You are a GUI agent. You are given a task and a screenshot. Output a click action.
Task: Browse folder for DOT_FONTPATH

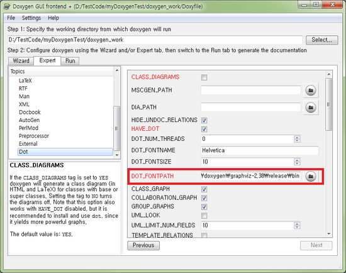coord(311,176)
